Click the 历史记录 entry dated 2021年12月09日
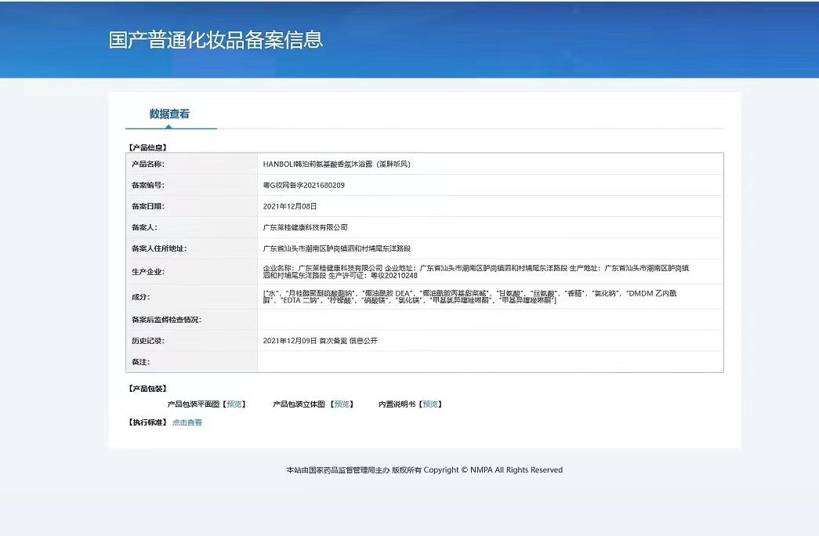819x536 pixels. tap(321, 341)
